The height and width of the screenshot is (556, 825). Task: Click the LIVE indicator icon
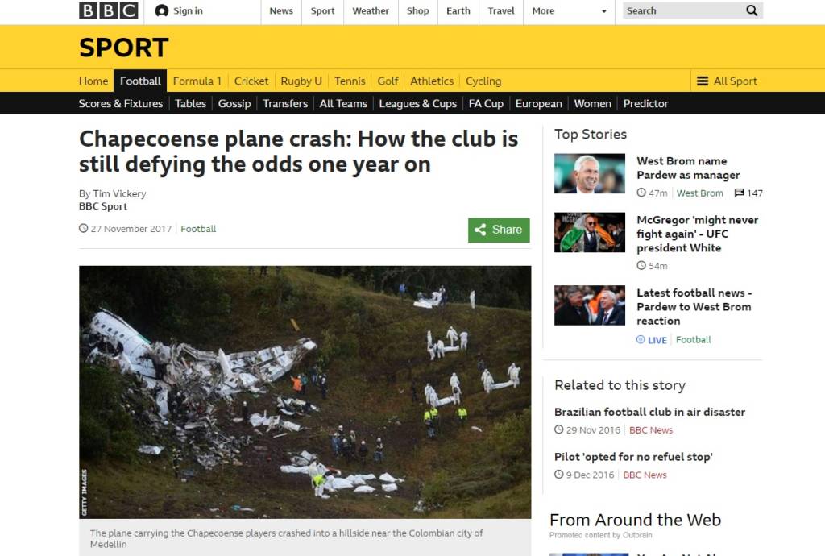(x=641, y=340)
